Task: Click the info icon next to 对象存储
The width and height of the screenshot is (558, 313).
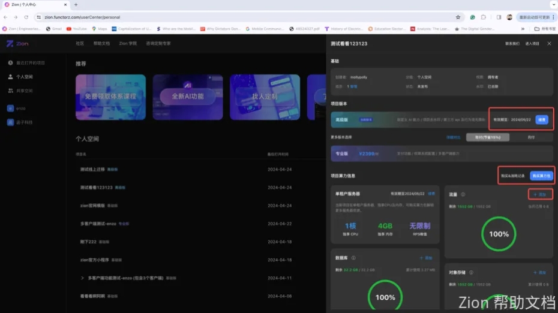Action: [471, 272]
